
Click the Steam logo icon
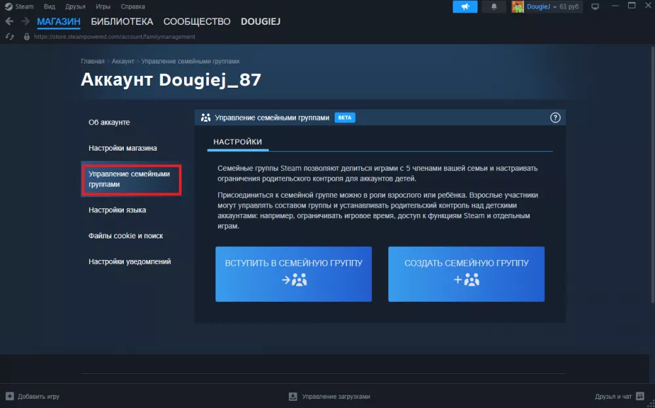pyautogui.click(x=9, y=7)
